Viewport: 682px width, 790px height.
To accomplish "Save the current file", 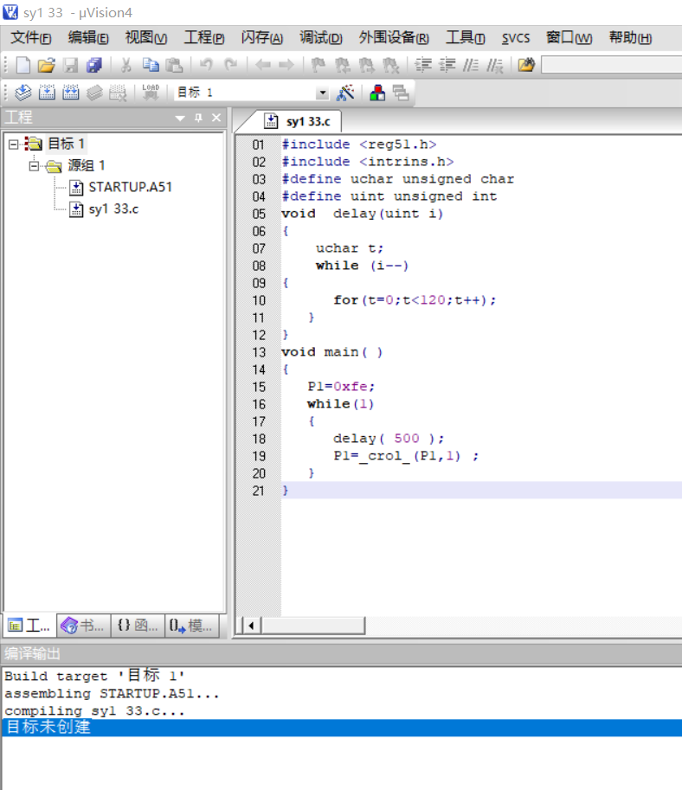I will pyautogui.click(x=71, y=65).
